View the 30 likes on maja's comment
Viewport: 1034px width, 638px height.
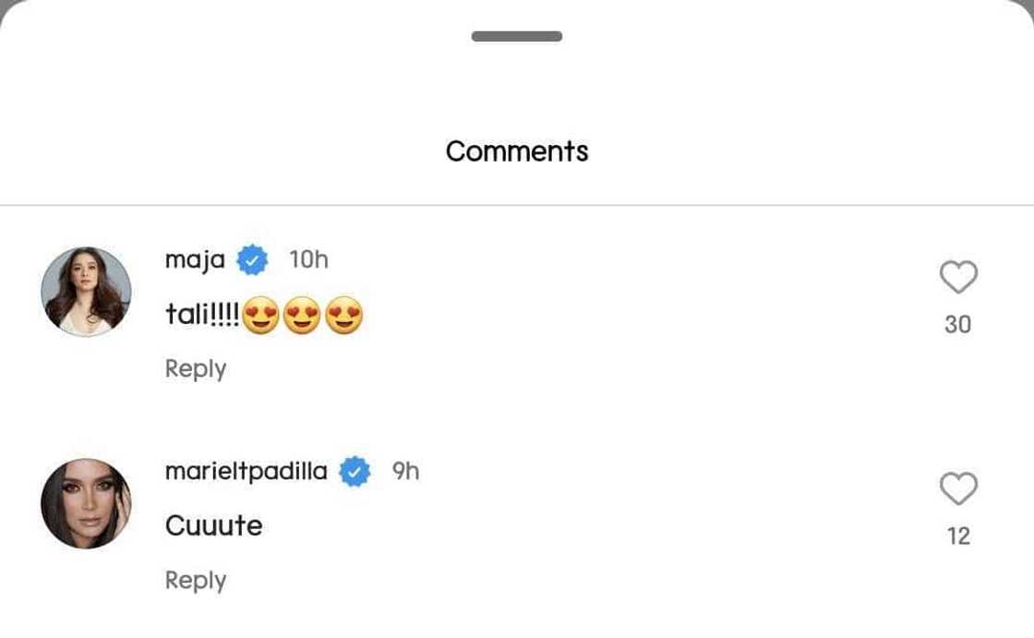click(x=957, y=324)
